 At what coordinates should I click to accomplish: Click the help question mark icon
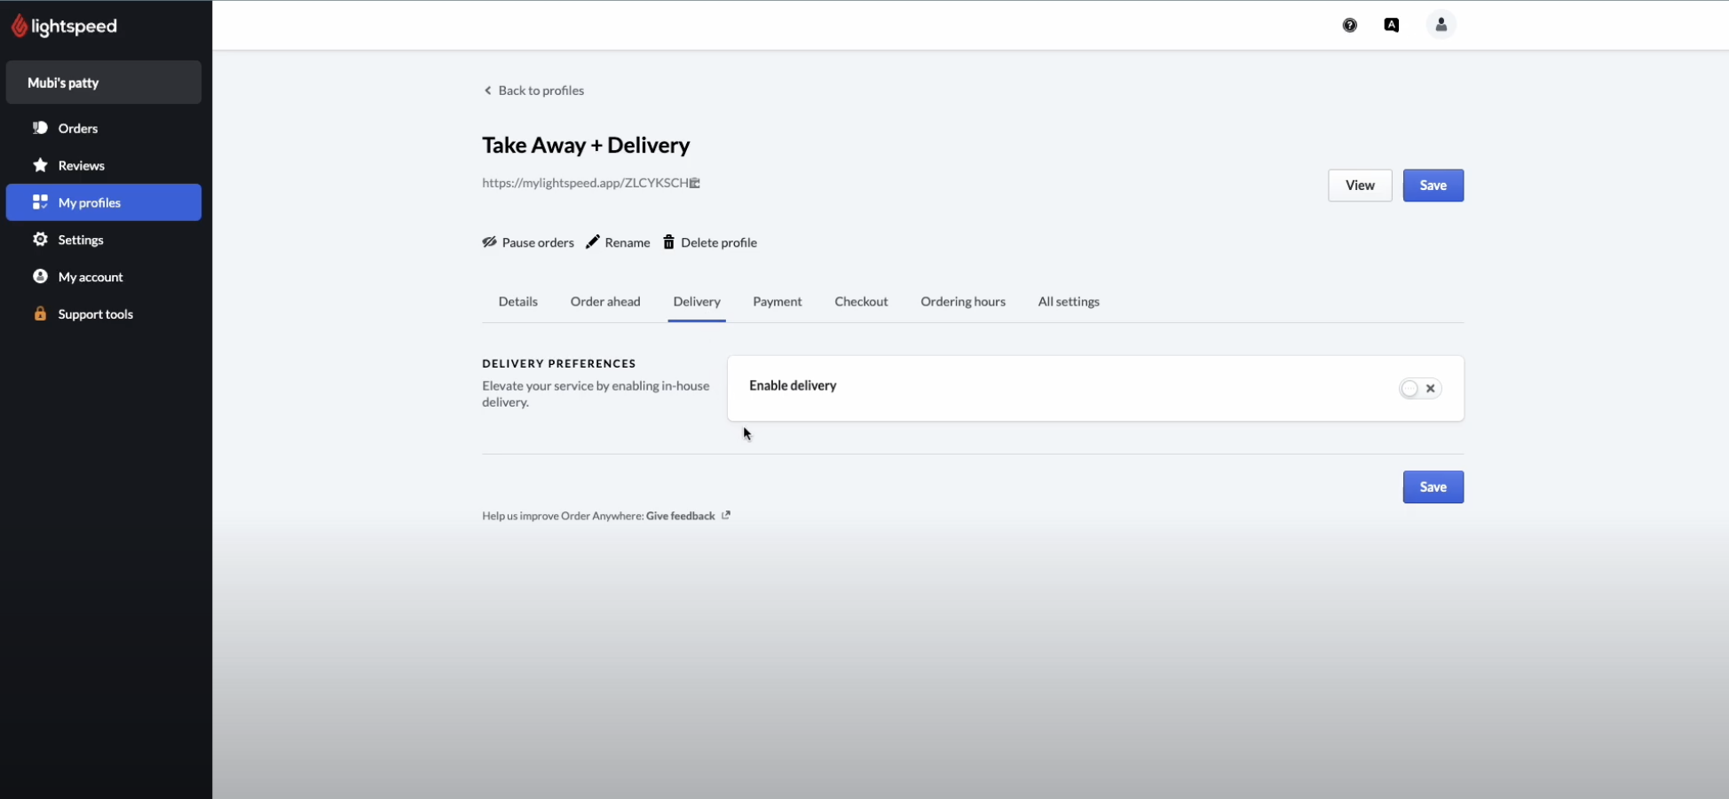1350,25
